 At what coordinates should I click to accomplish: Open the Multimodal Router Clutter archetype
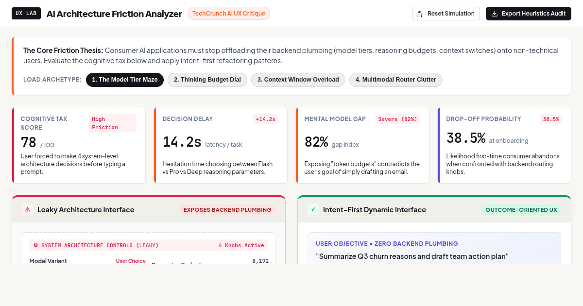pos(396,80)
